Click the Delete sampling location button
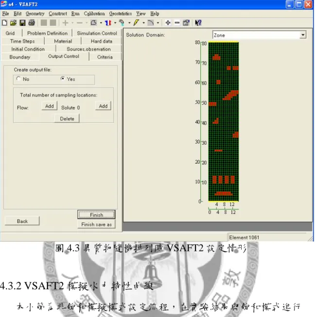This screenshot has height=317, width=315. coord(67,119)
